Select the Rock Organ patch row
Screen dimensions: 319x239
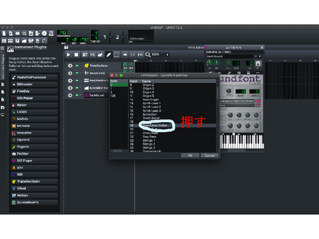pos(173,100)
